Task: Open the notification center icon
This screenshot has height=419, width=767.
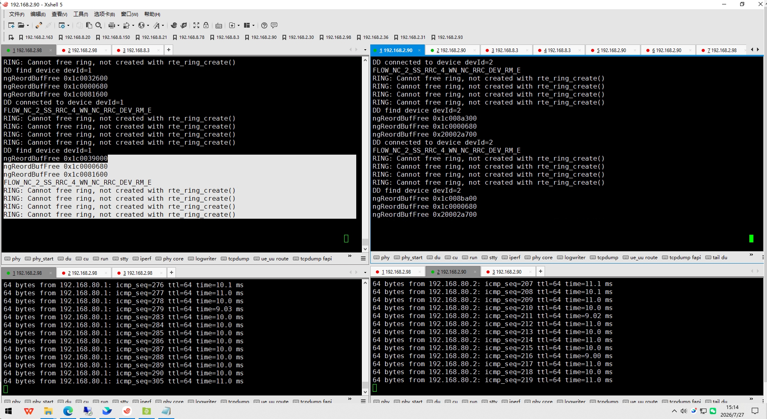Action: coord(755,411)
